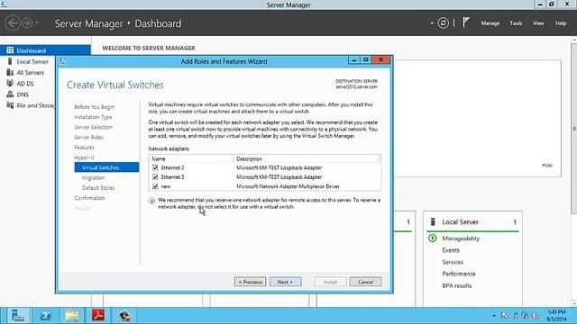Viewport: 577px width, 324px height.
Task: Go to the Migration wizard step
Action: click(93, 178)
